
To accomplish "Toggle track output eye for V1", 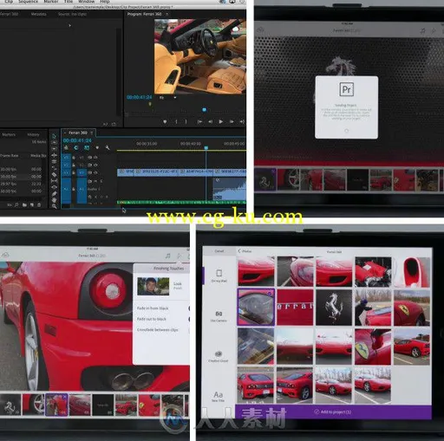I will [x=95, y=172].
